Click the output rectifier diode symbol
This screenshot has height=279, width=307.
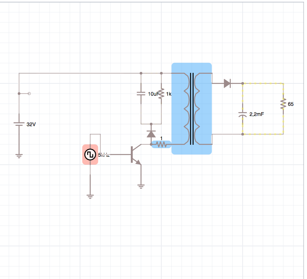tap(227, 83)
